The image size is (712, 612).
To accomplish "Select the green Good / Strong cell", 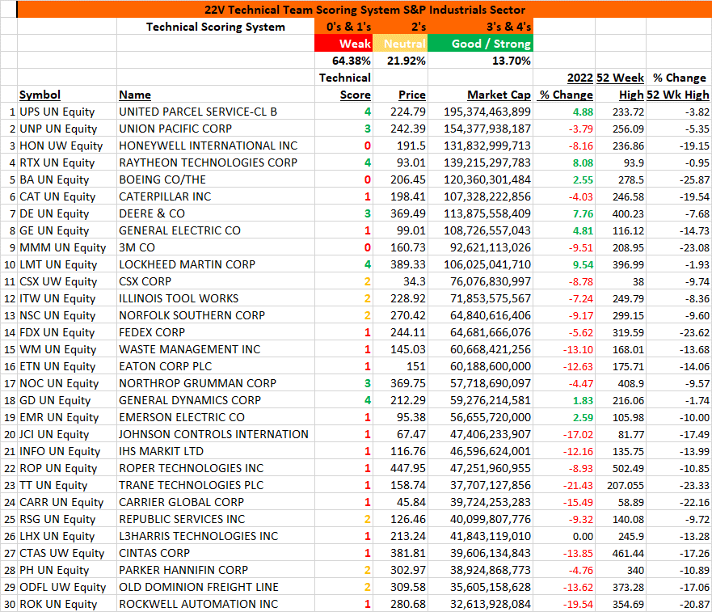I will point(480,44).
